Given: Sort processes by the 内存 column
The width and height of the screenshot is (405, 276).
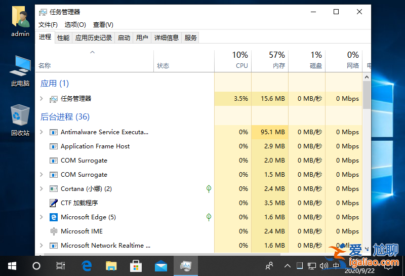Looking at the screenshot, I should point(270,61).
